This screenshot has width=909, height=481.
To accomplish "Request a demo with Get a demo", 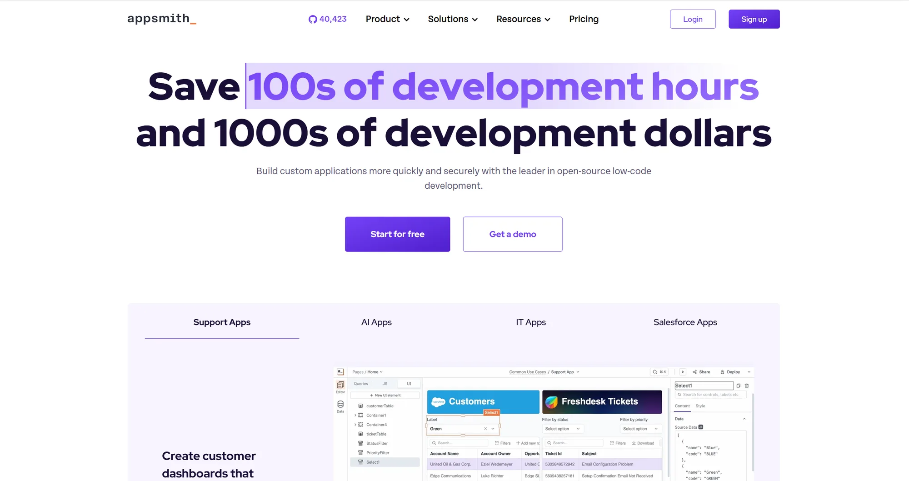I will point(513,234).
